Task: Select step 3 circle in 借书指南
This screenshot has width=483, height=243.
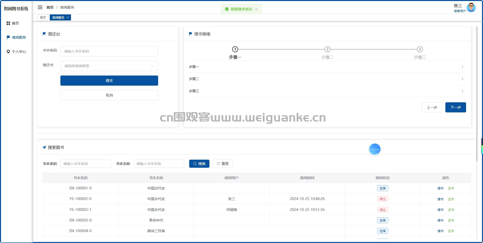Action: (x=420, y=49)
